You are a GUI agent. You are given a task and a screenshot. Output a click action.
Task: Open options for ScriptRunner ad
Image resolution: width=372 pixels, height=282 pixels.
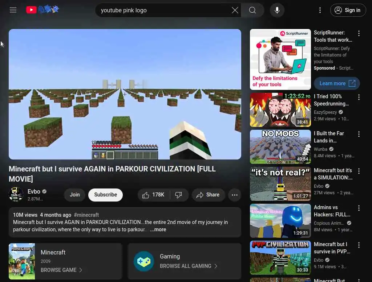tap(359, 34)
